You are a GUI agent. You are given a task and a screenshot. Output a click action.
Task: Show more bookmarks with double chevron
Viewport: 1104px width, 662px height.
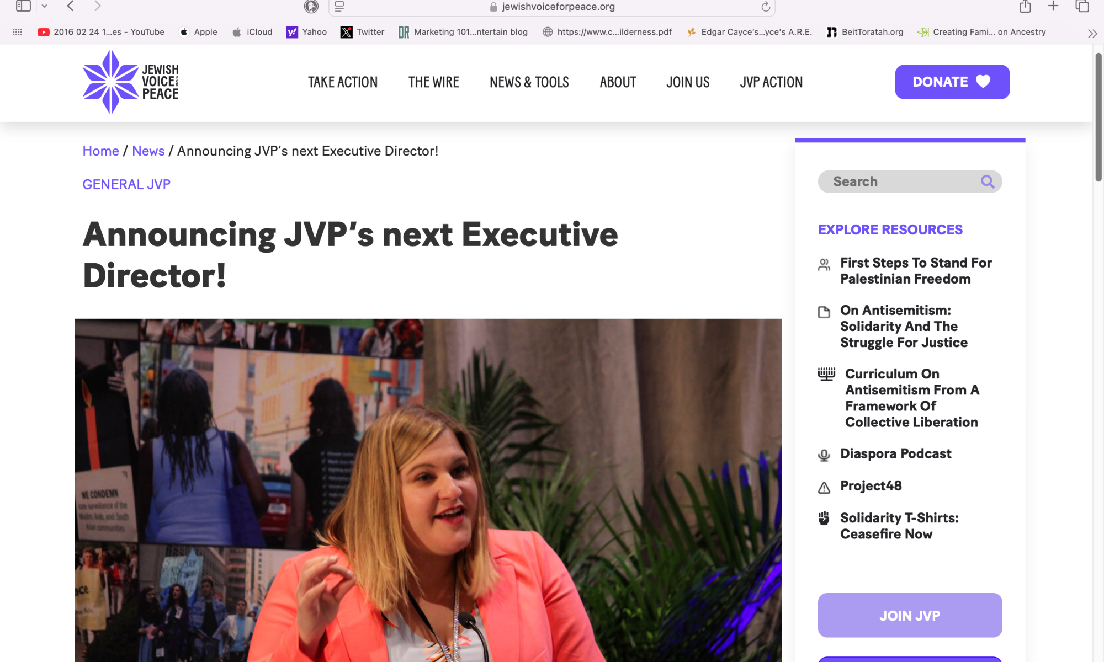(x=1092, y=33)
